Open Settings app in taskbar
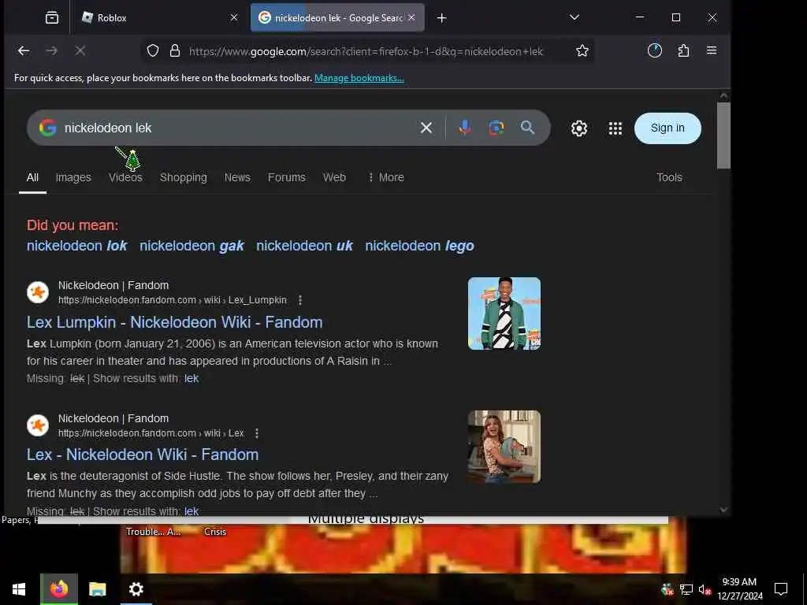This screenshot has height=605, width=807. pos(136,589)
